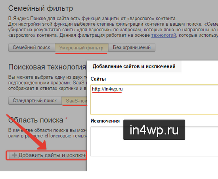Choose the SaaS-поиск technology button
Screen dimensions: 218x179
pyautogui.click(x=74, y=100)
